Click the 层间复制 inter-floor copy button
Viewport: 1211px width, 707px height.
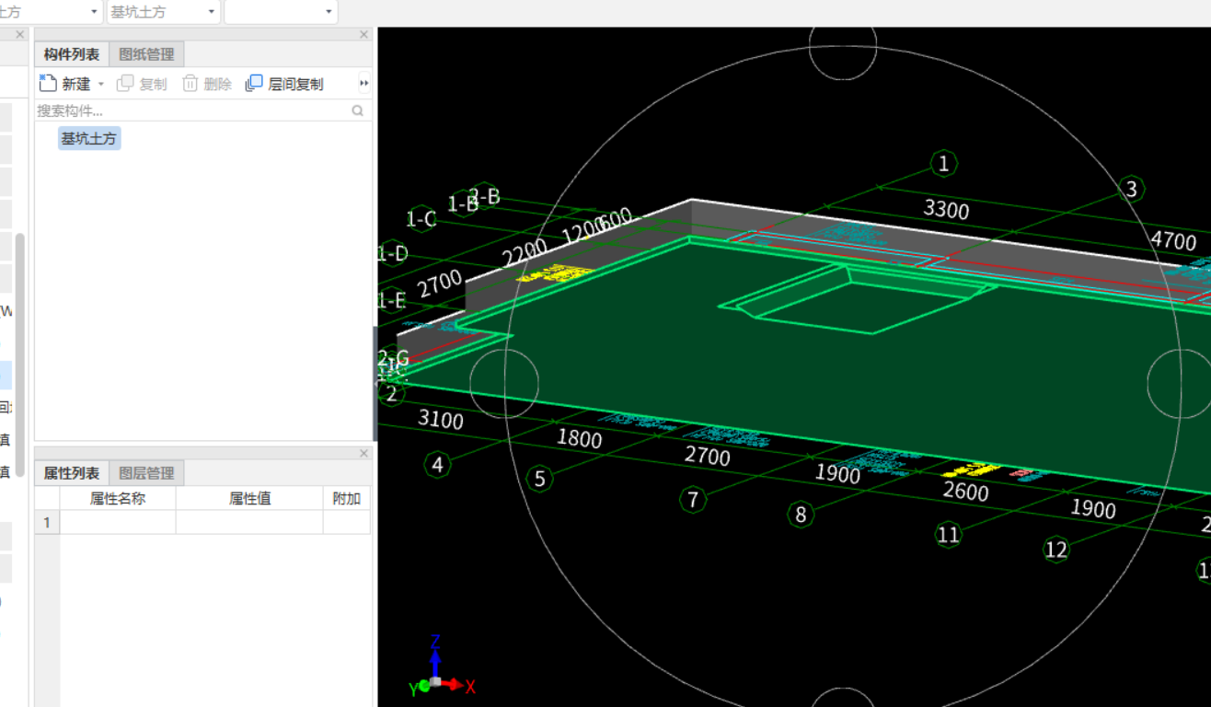tap(284, 84)
